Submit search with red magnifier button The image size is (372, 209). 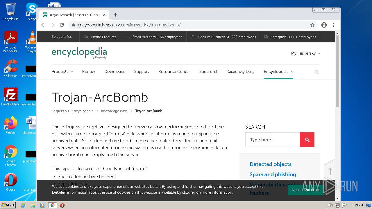click(307, 140)
